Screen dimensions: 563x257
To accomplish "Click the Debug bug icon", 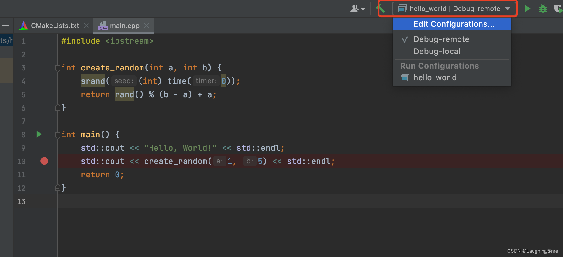I will pos(543,9).
